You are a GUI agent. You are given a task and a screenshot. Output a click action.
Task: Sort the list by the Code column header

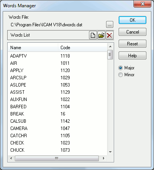pyautogui.click(x=83, y=48)
